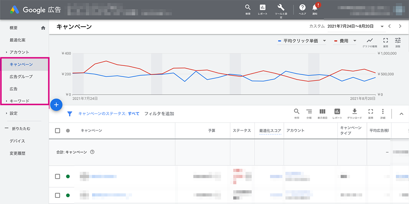This screenshot has width=409, height=204.
Task: Click the blue 平均クリック単価 legend swatch
Action: pos(280,41)
